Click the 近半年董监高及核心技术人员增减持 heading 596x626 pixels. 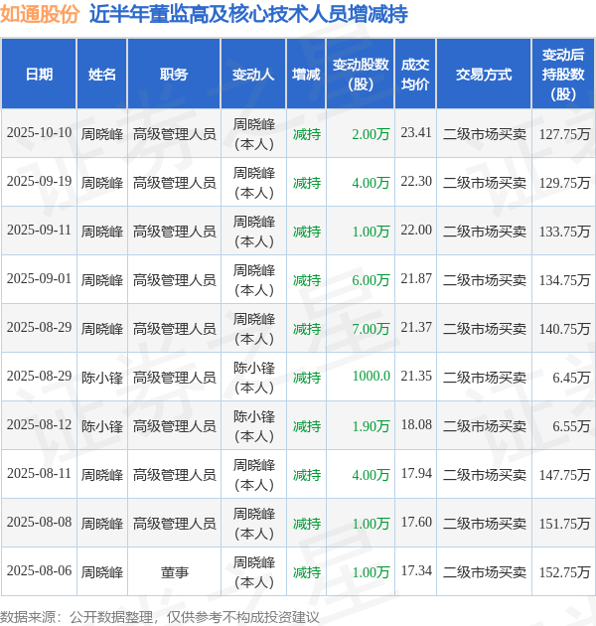pyautogui.click(x=248, y=14)
